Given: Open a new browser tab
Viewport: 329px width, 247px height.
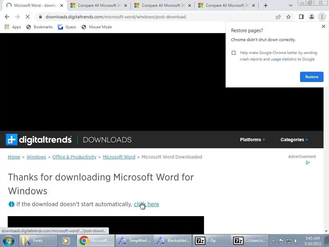Looking at the screenshot, I should (266, 5).
